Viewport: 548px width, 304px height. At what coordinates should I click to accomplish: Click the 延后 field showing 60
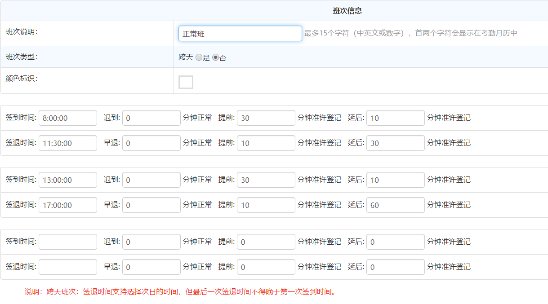coord(395,205)
